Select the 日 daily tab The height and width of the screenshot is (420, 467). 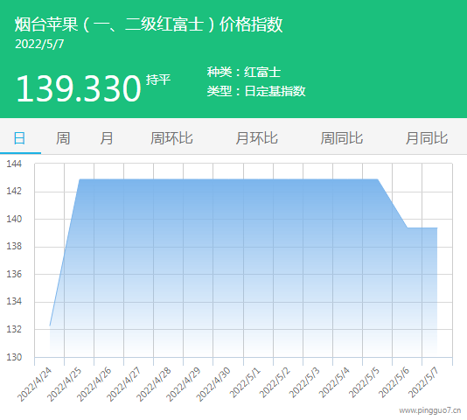click(x=19, y=138)
